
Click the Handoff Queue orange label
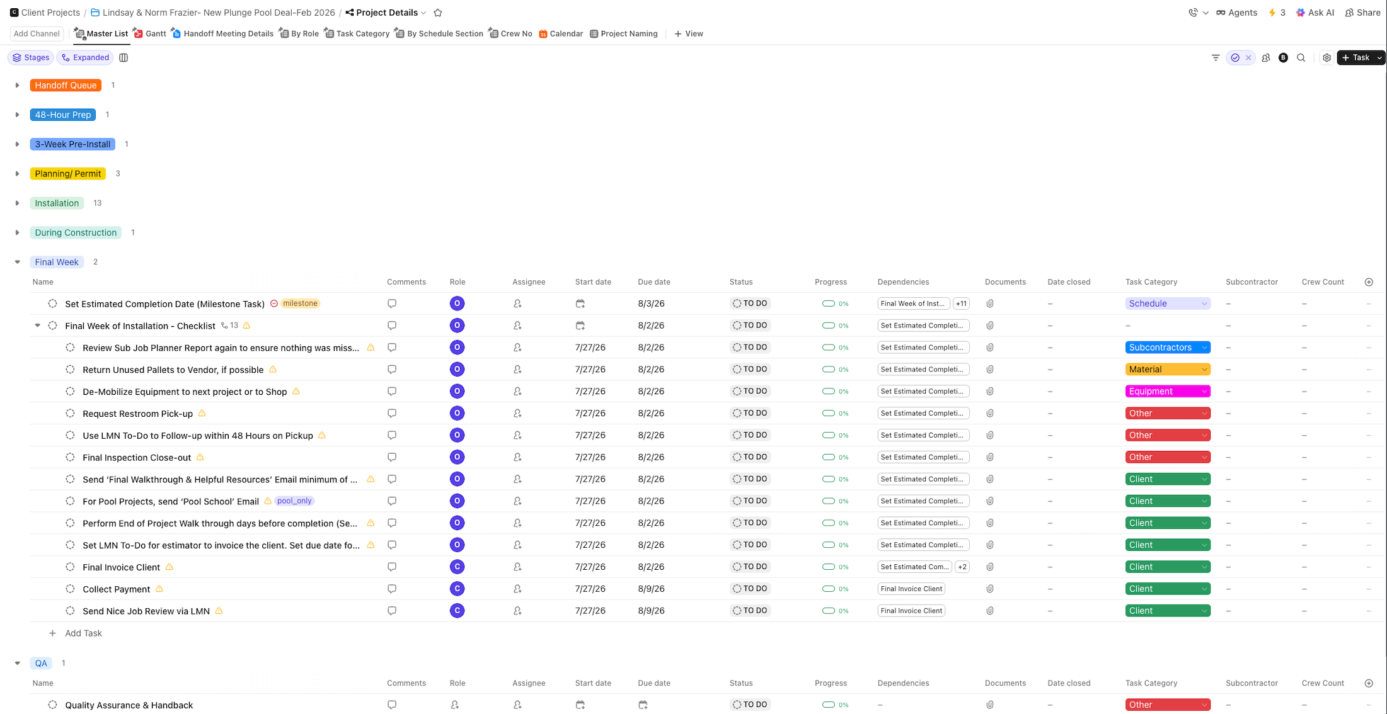[66, 86]
